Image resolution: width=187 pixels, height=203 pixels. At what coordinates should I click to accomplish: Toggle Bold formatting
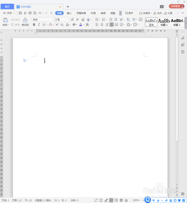(34, 25)
